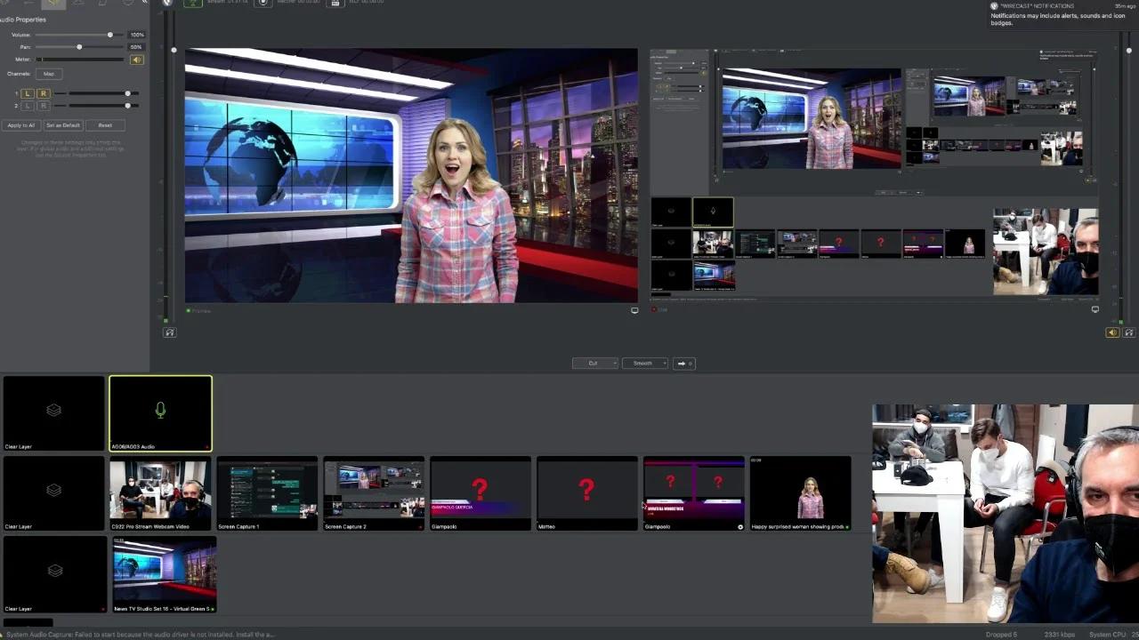The width and height of the screenshot is (1139, 640).
Task: Open the Cut transition dropdown
Action: 594,363
